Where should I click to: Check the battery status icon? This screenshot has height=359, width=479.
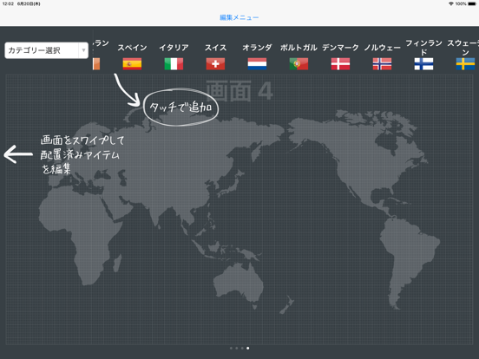[x=472, y=3]
